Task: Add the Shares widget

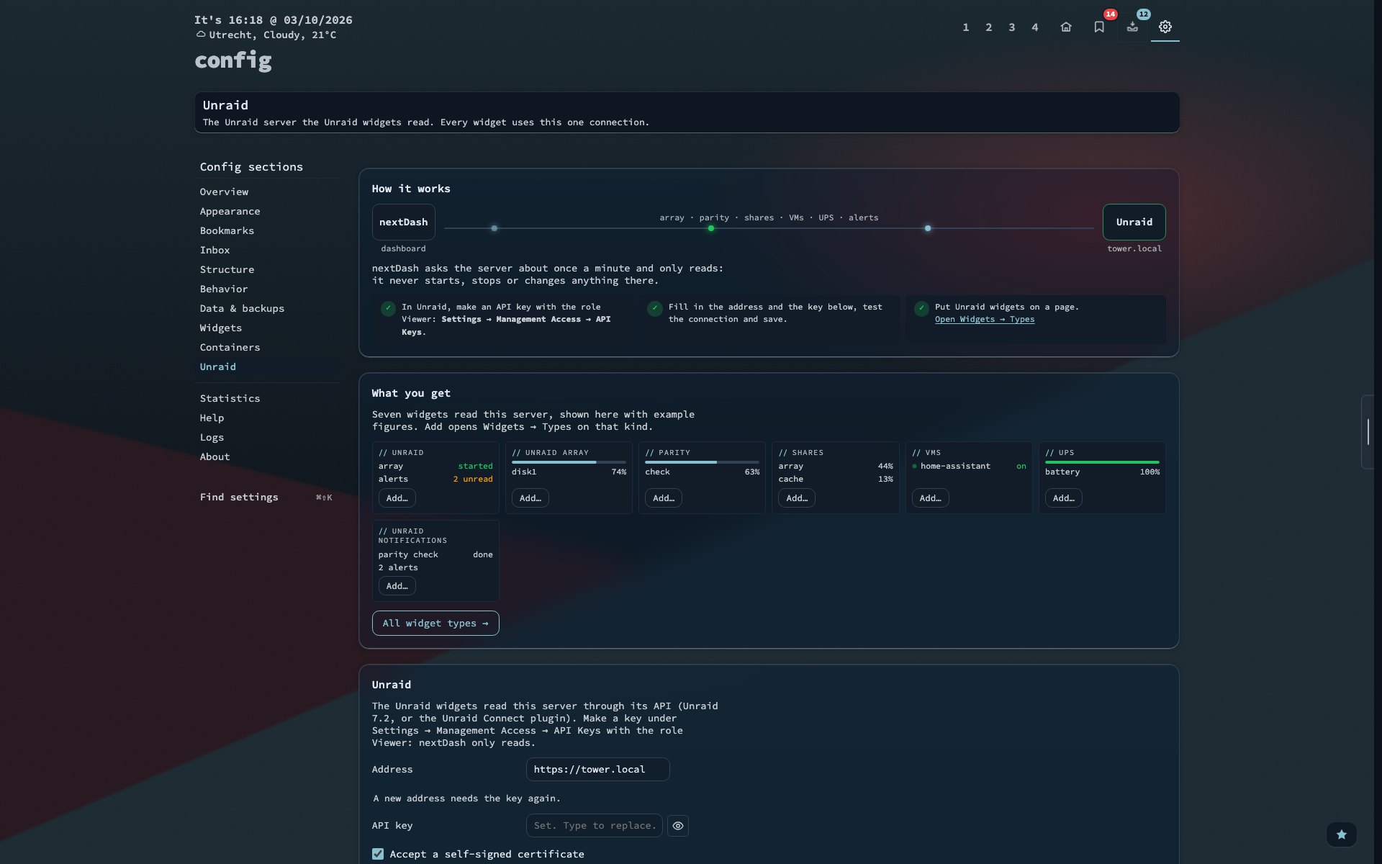Action: 797,498
